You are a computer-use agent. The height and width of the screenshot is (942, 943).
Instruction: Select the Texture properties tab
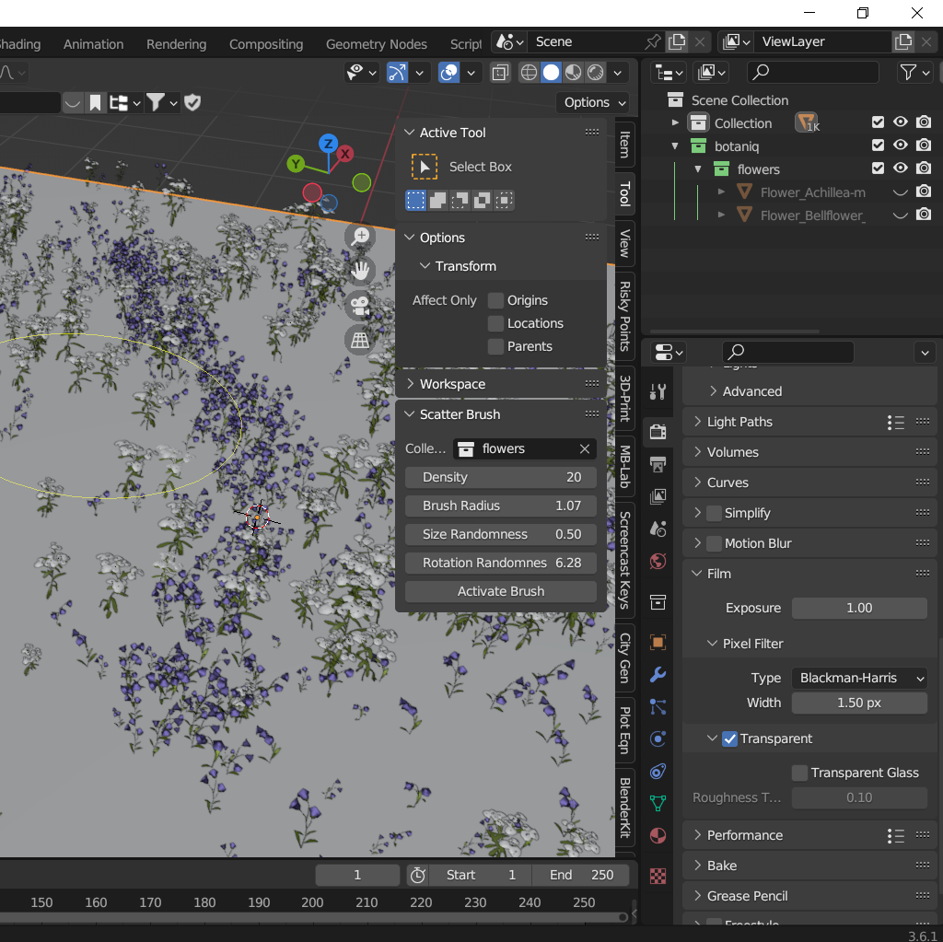[x=658, y=877]
